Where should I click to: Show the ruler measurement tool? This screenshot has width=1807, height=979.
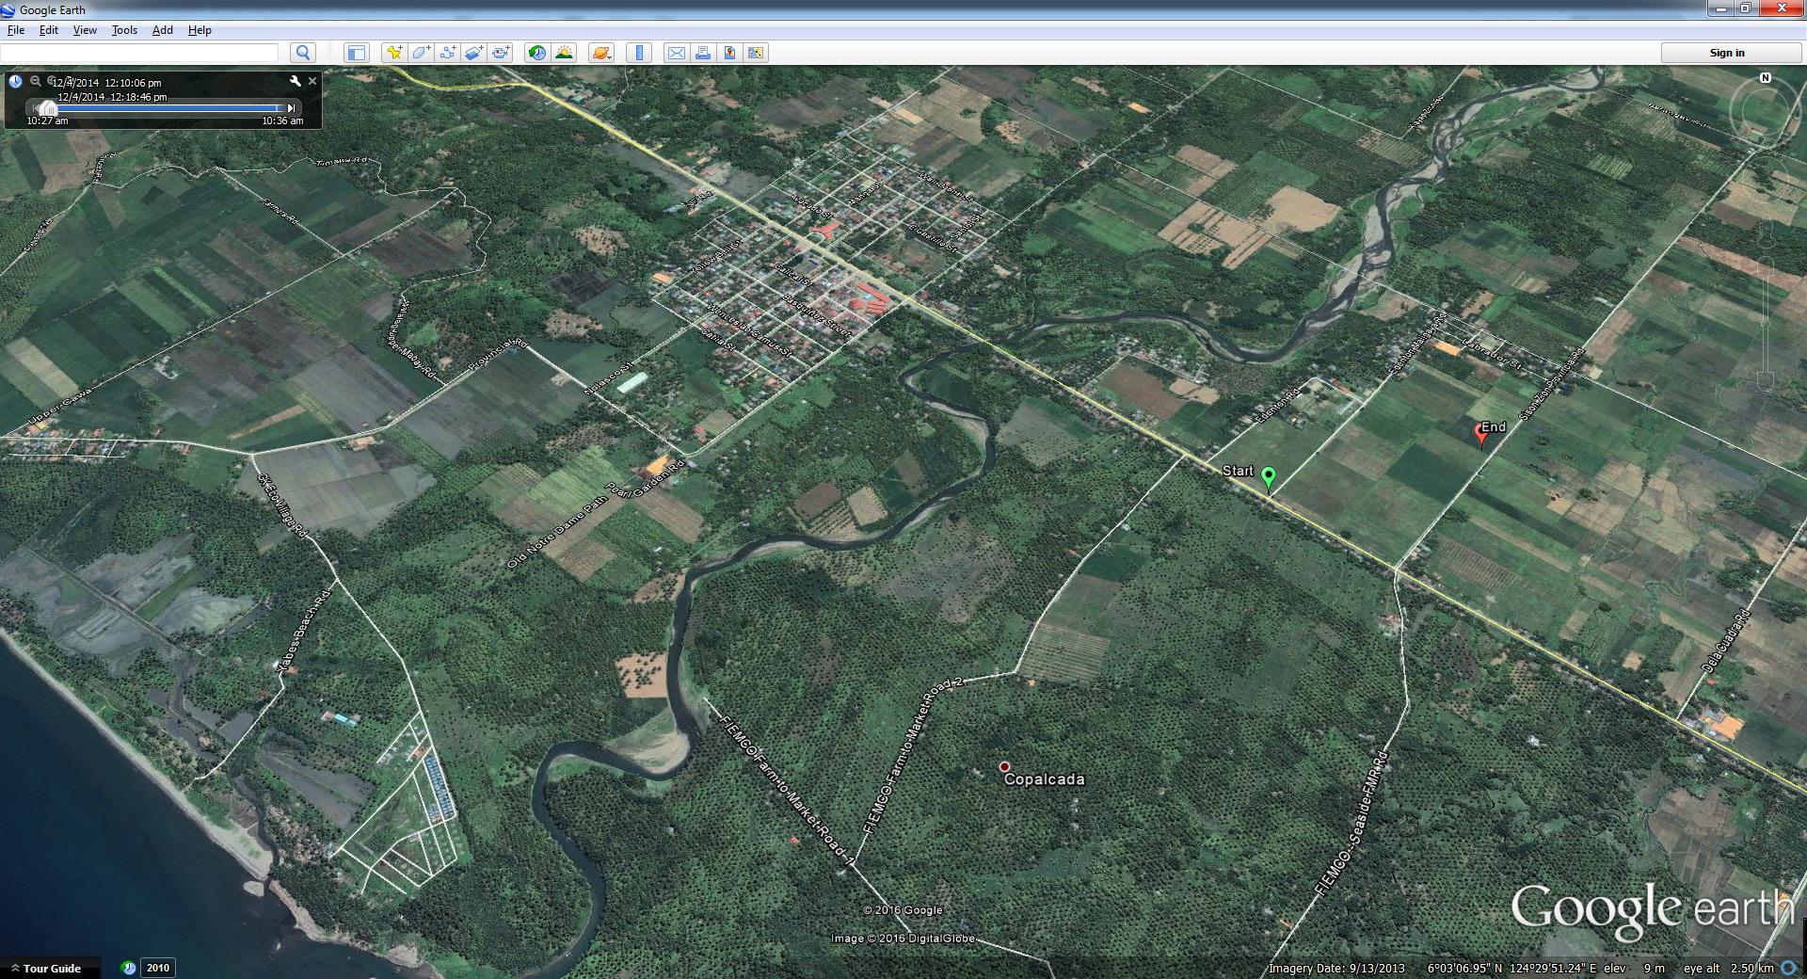[x=639, y=53]
